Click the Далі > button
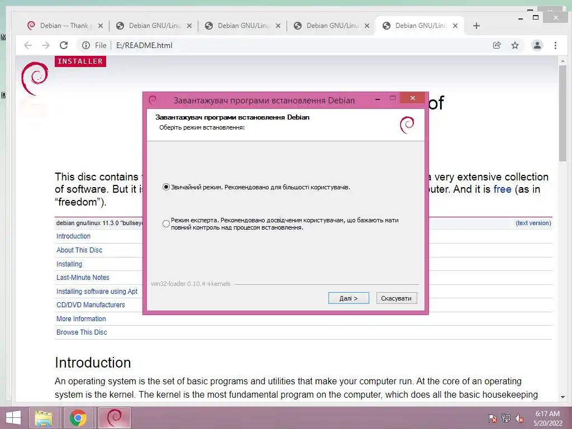 coord(349,298)
